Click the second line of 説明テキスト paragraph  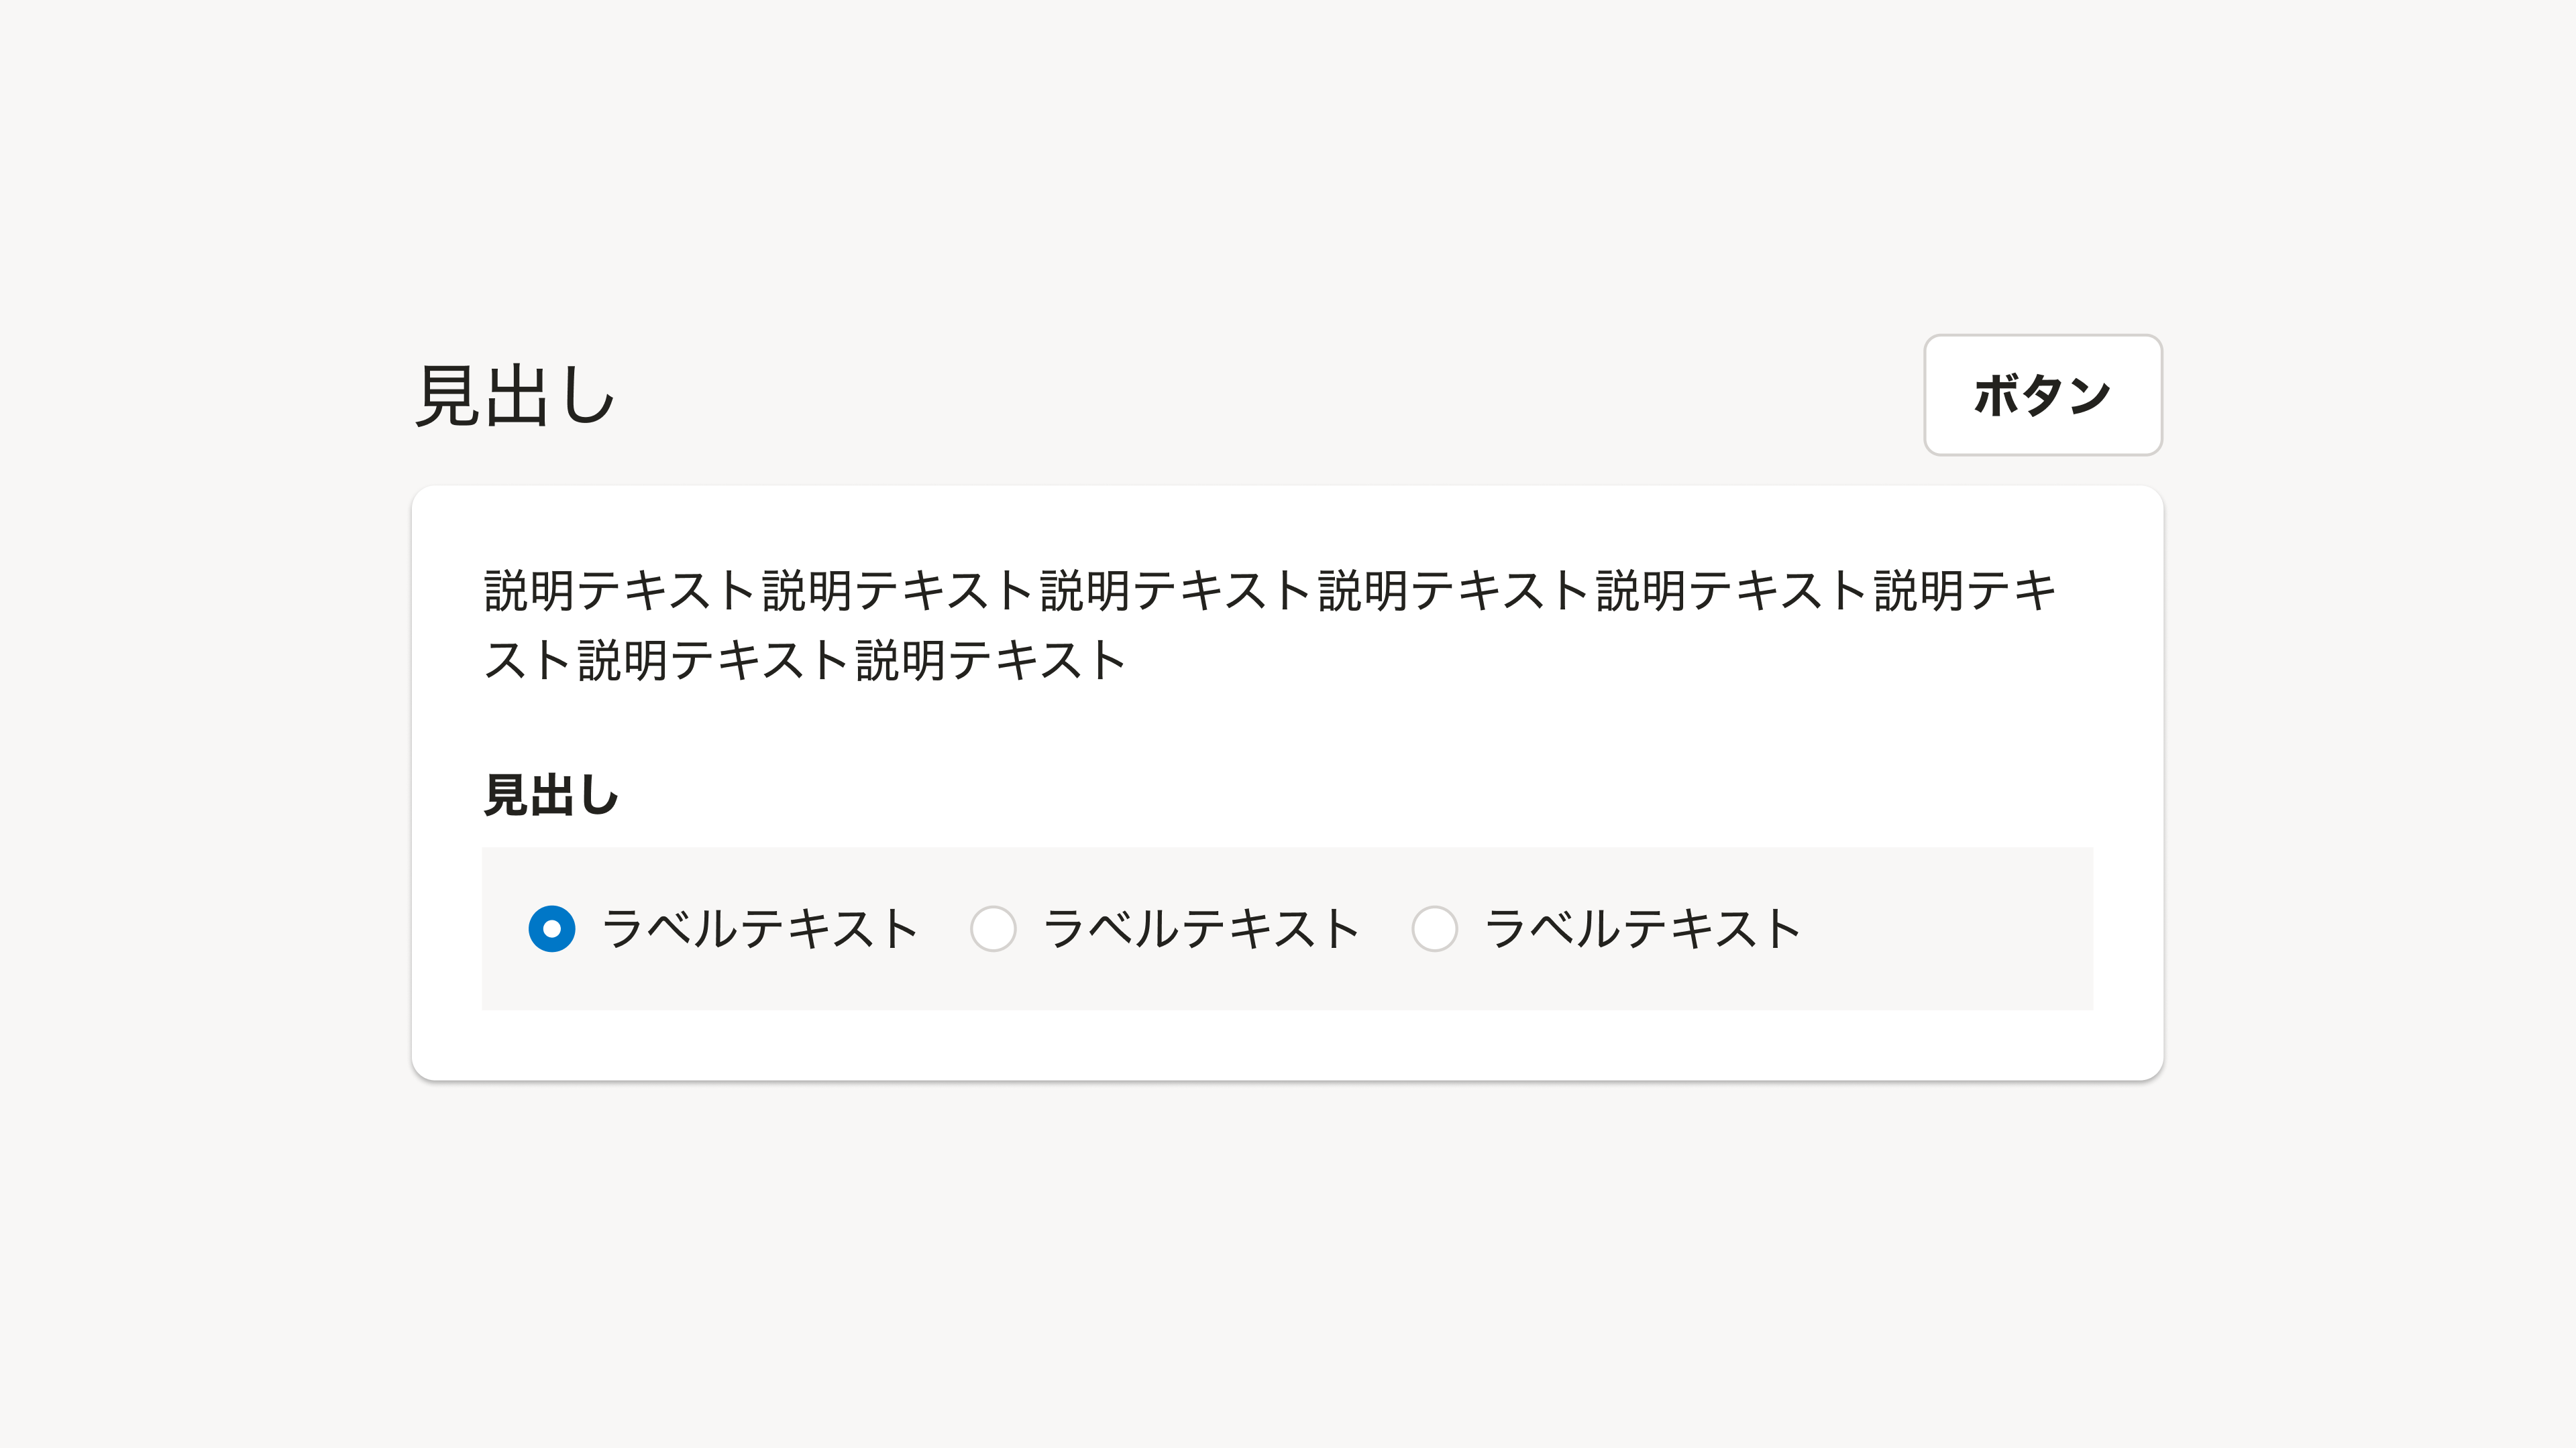805,660
